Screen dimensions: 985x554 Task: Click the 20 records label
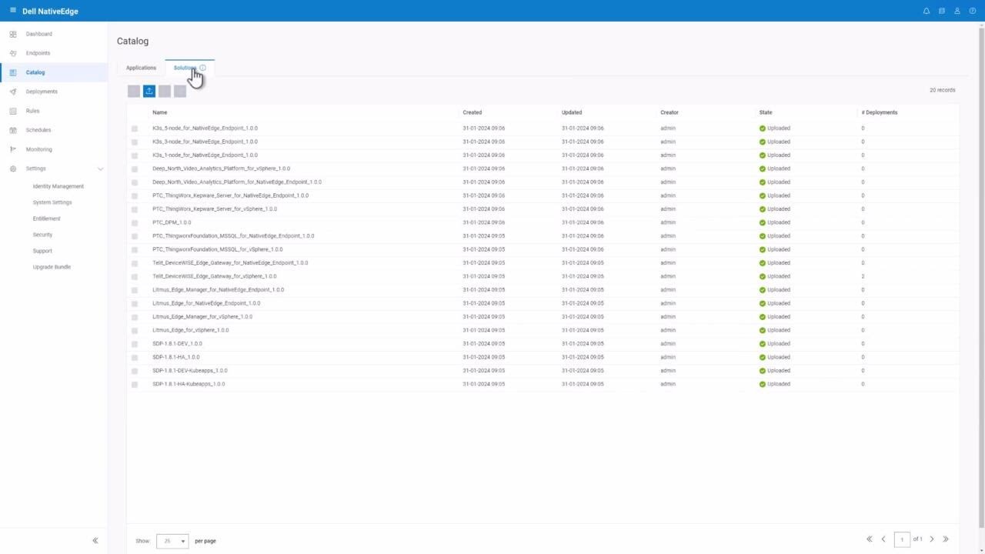pyautogui.click(x=943, y=90)
